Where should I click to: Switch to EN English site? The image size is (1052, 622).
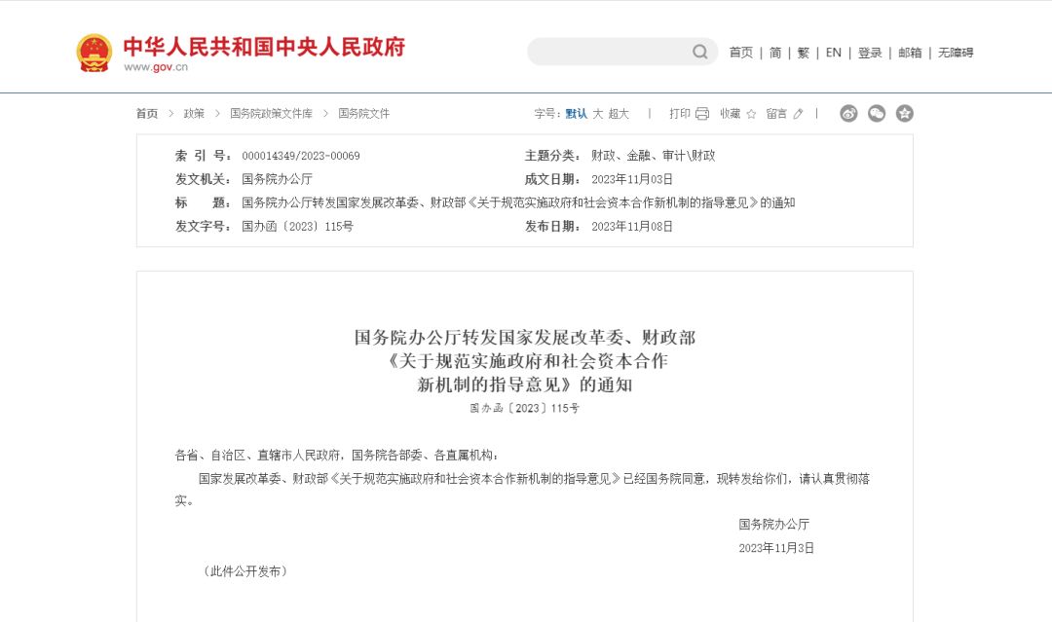(833, 53)
